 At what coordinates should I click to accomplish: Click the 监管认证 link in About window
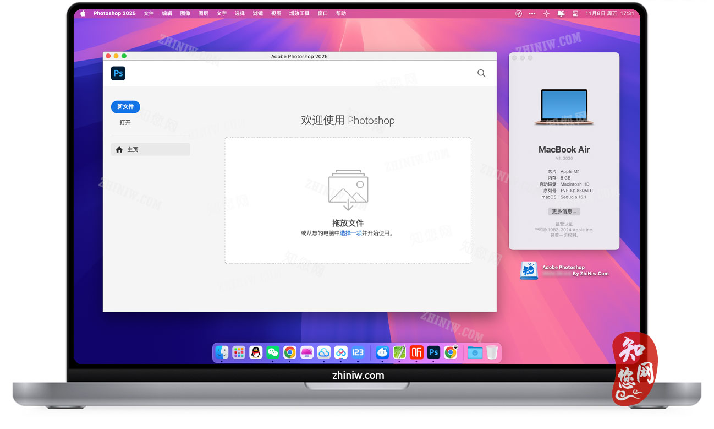tap(564, 224)
